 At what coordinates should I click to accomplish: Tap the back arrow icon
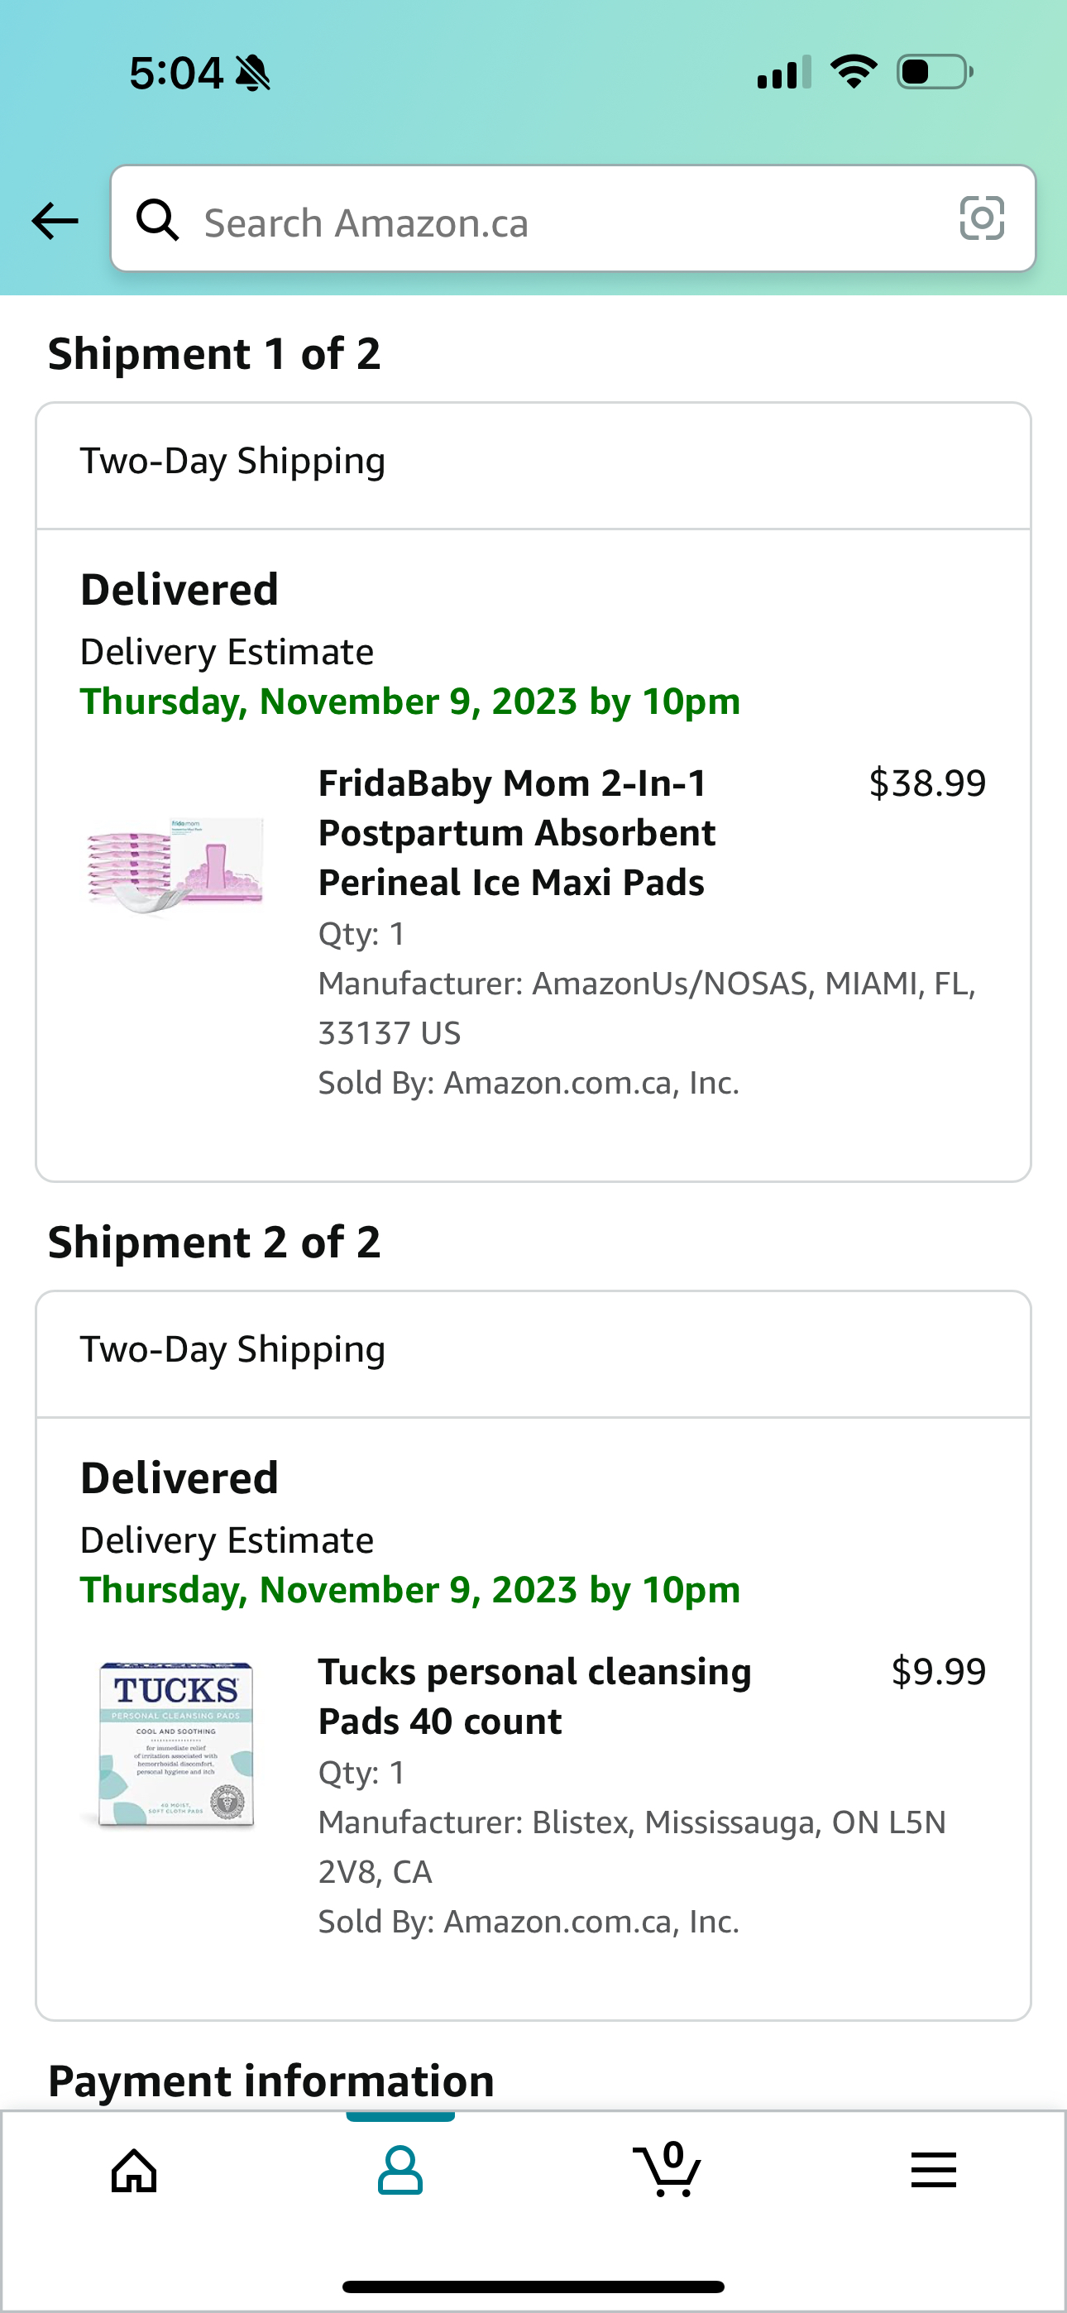coord(55,221)
